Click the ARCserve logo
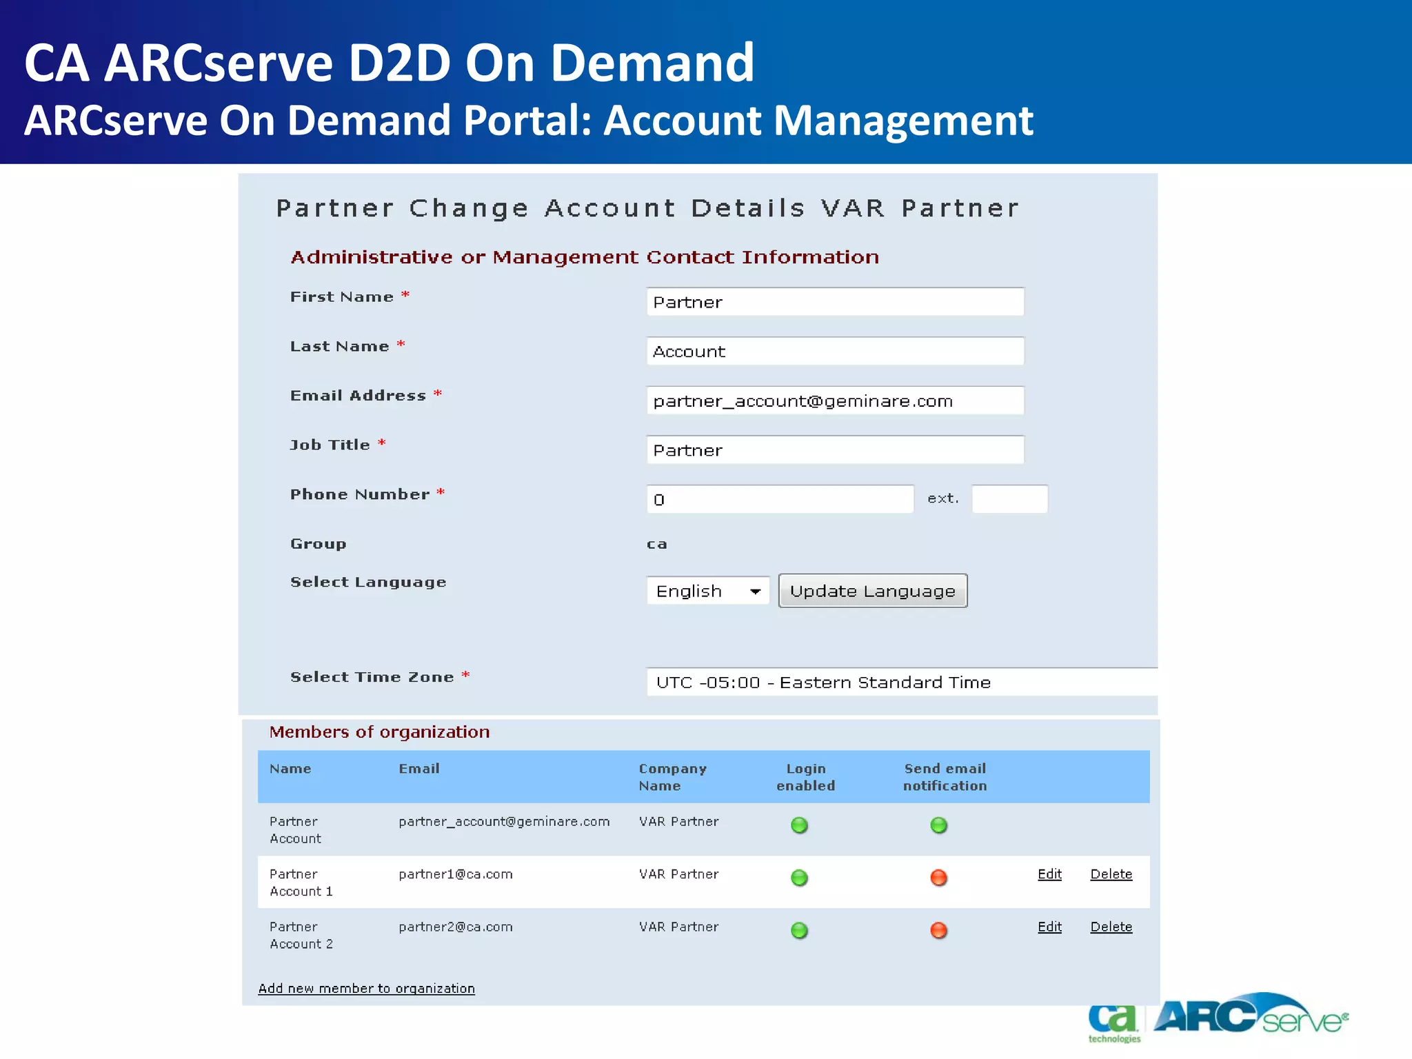Image resolution: width=1412 pixels, height=1059 pixels. point(1251,1014)
